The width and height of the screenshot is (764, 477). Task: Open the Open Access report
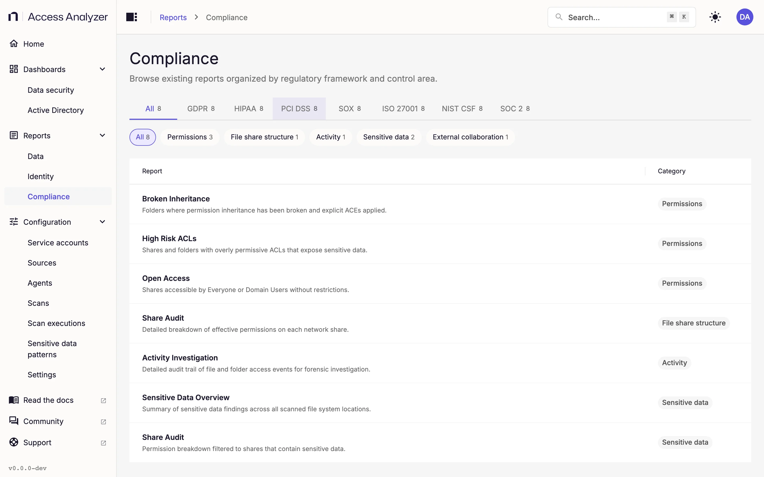click(x=440, y=284)
